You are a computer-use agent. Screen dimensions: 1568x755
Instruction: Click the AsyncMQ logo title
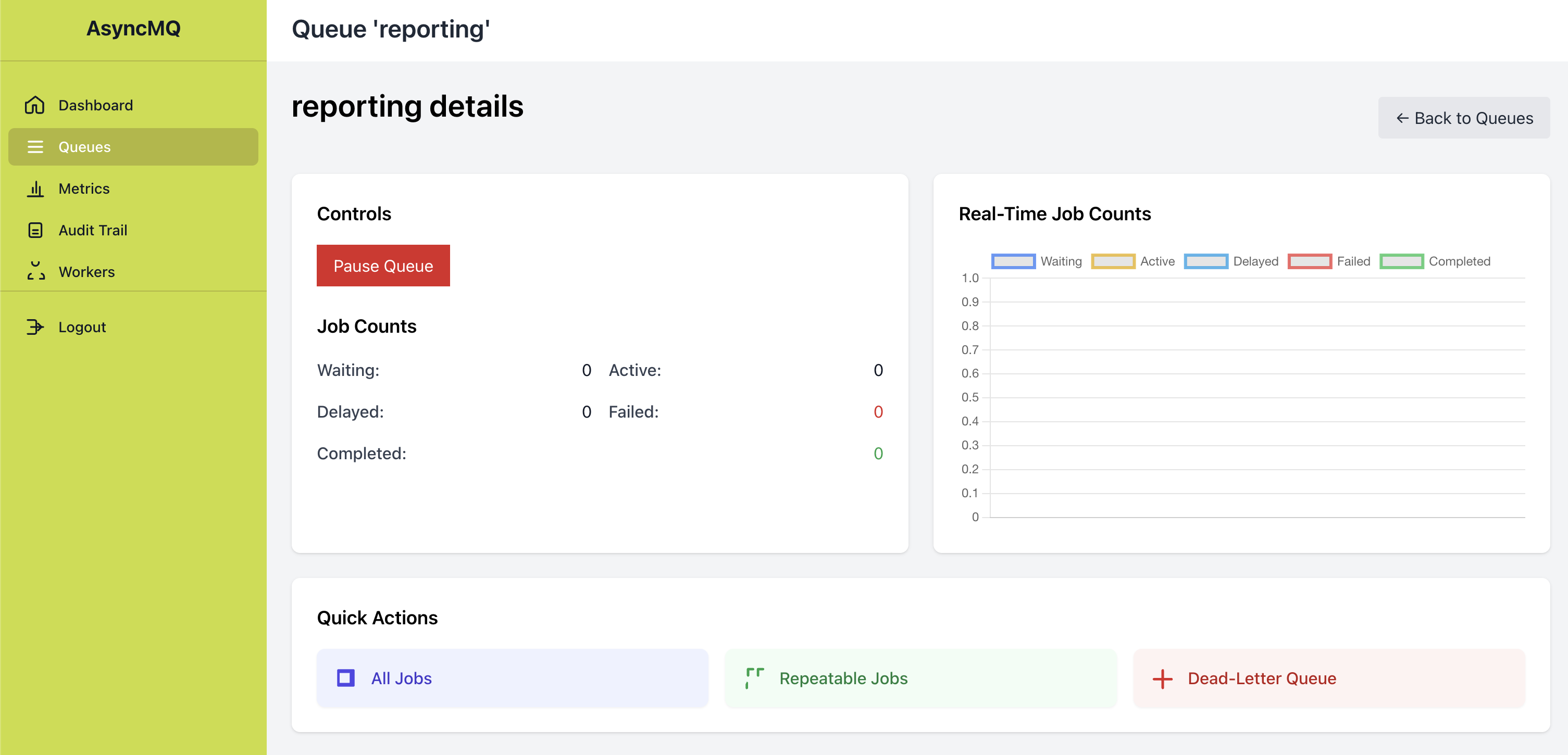(133, 28)
